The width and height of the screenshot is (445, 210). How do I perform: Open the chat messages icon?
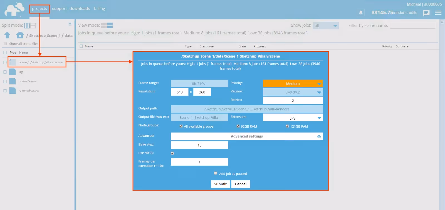pyautogui.click(x=426, y=13)
